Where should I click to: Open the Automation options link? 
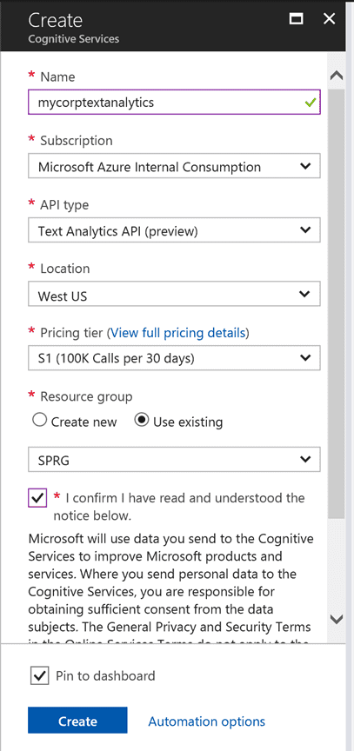pyautogui.click(x=206, y=721)
